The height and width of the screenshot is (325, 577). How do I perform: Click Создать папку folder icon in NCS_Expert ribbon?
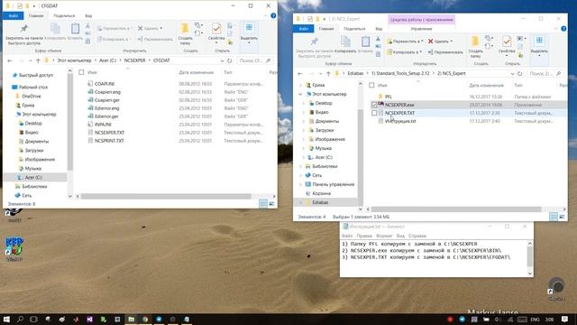pos(475,42)
